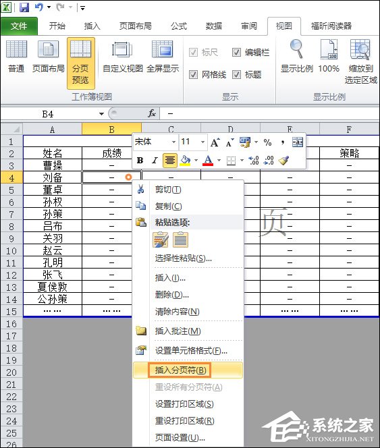The height and width of the screenshot is (448, 380).
Task: Choose 复制(C) from context menu
Action: (x=188, y=206)
